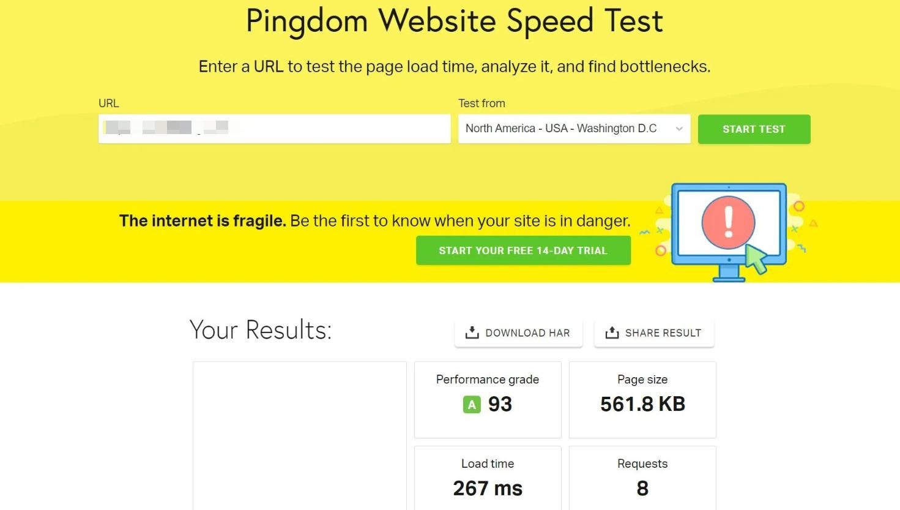Viewport: 900px width, 510px height.
Task: Expand the chevron on the location selector
Action: (679, 129)
